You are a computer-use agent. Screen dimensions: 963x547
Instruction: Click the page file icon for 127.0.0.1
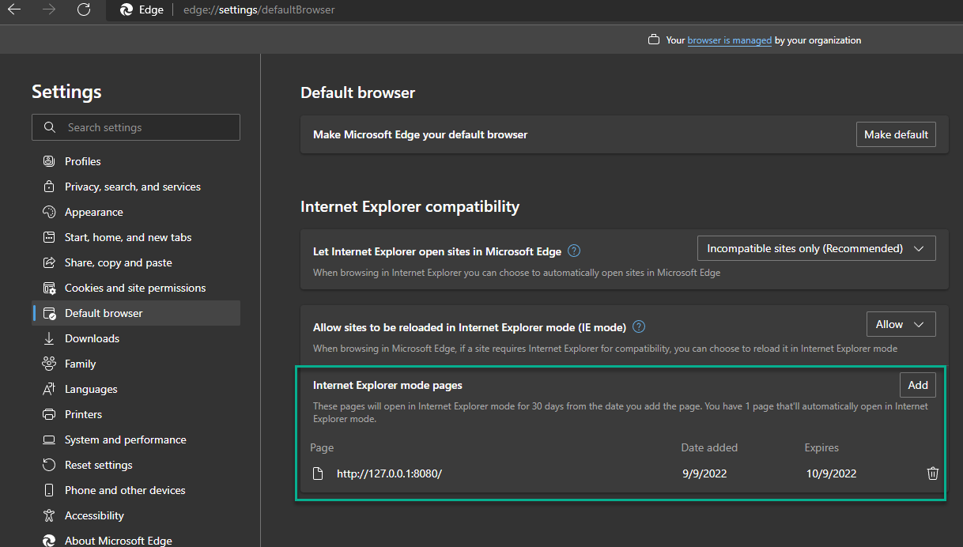click(x=318, y=473)
